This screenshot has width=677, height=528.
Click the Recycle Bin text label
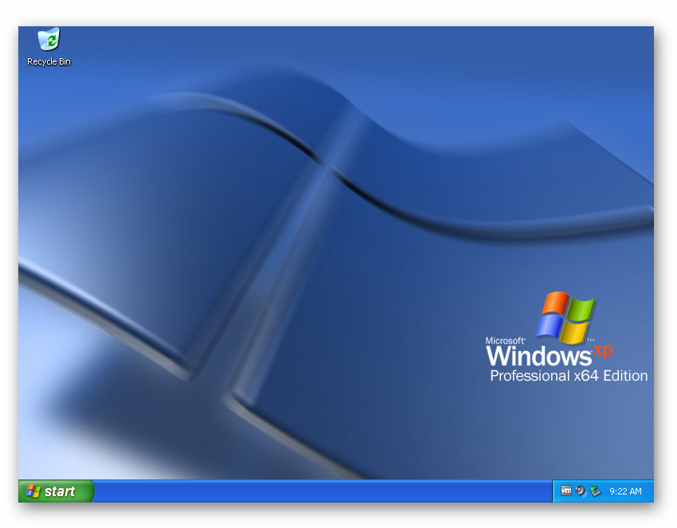[x=48, y=61]
